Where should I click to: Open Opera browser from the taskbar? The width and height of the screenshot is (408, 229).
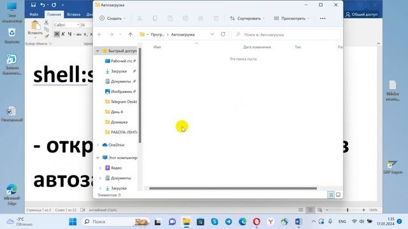point(256,222)
